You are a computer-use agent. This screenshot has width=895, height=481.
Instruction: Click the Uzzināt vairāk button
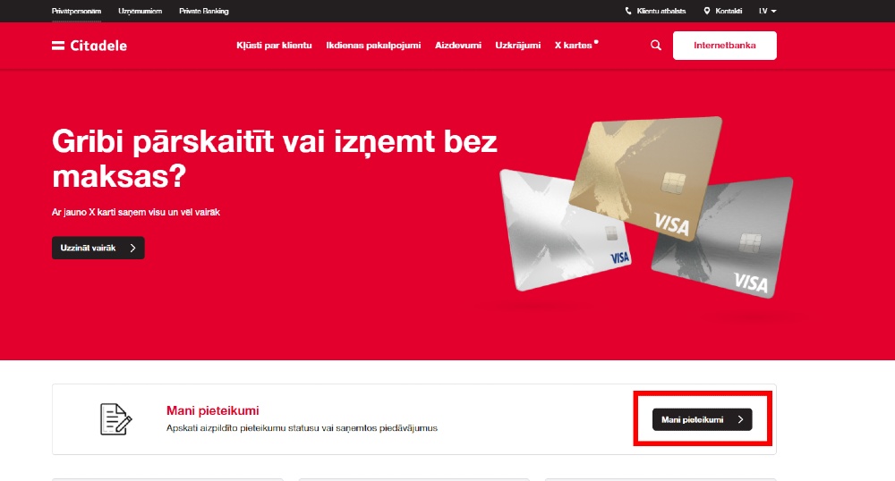[98, 248]
